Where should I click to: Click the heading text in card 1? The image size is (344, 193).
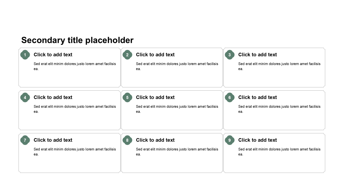tap(53, 55)
